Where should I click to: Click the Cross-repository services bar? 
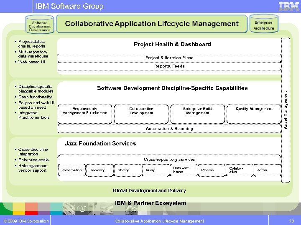(169, 159)
